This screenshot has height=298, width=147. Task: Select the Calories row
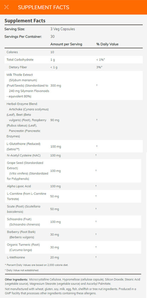pyautogui.click(x=73, y=52)
